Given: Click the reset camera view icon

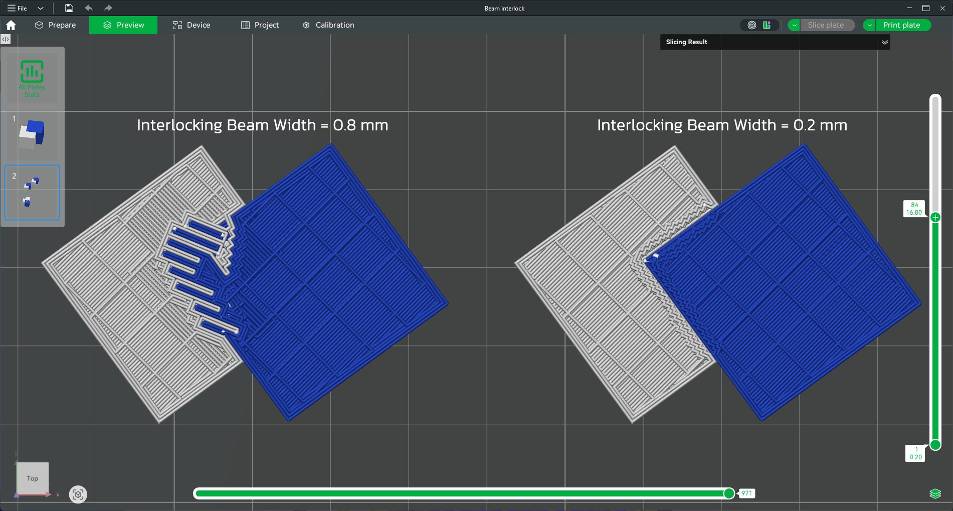Looking at the screenshot, I should coord(78,494).
